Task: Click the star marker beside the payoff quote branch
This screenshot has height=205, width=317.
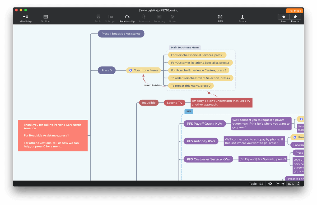Action: (301, 119)
